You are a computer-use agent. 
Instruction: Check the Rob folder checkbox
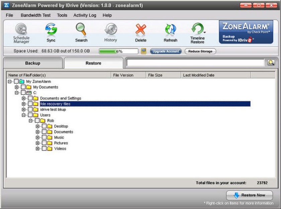(x=37, y=120)
